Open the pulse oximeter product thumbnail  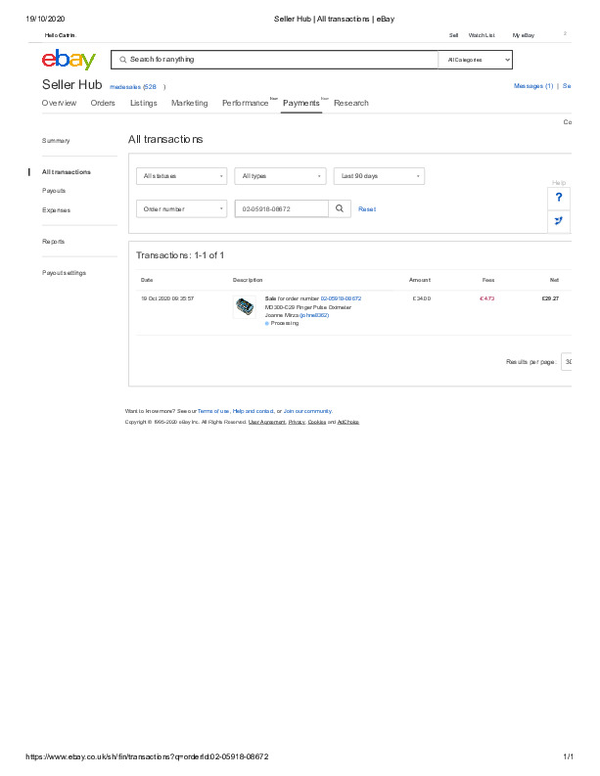(244, 307)
